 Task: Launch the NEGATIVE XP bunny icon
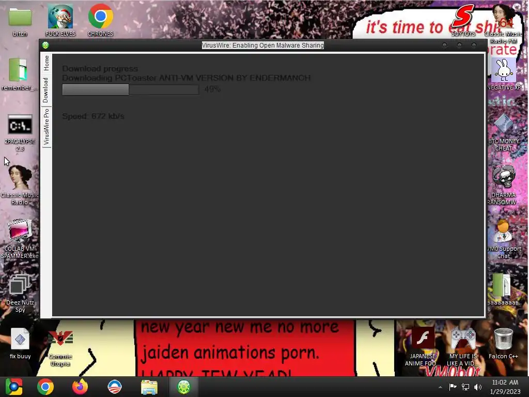[x=504, y=74]
